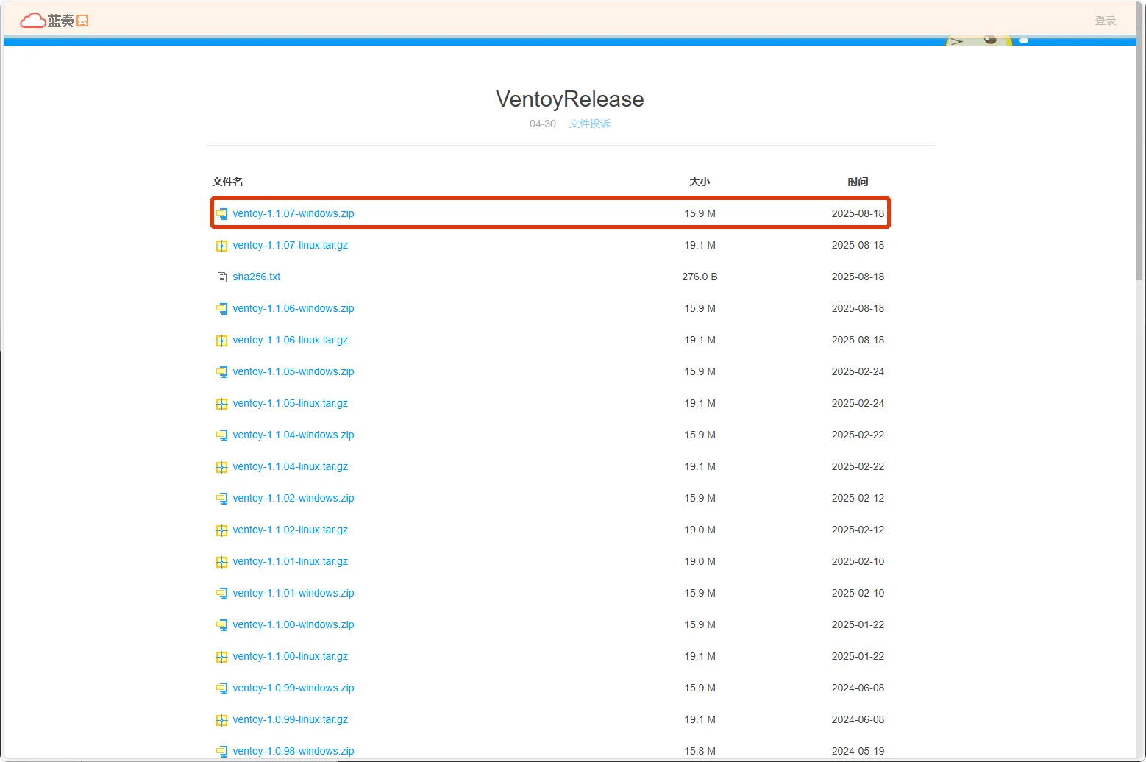The width and height of the screenshot is (1146, 762).
Task: Click ventoy-1.0.98-windows.zip file link
Action: pyautogui.click(x=293, y=751)
